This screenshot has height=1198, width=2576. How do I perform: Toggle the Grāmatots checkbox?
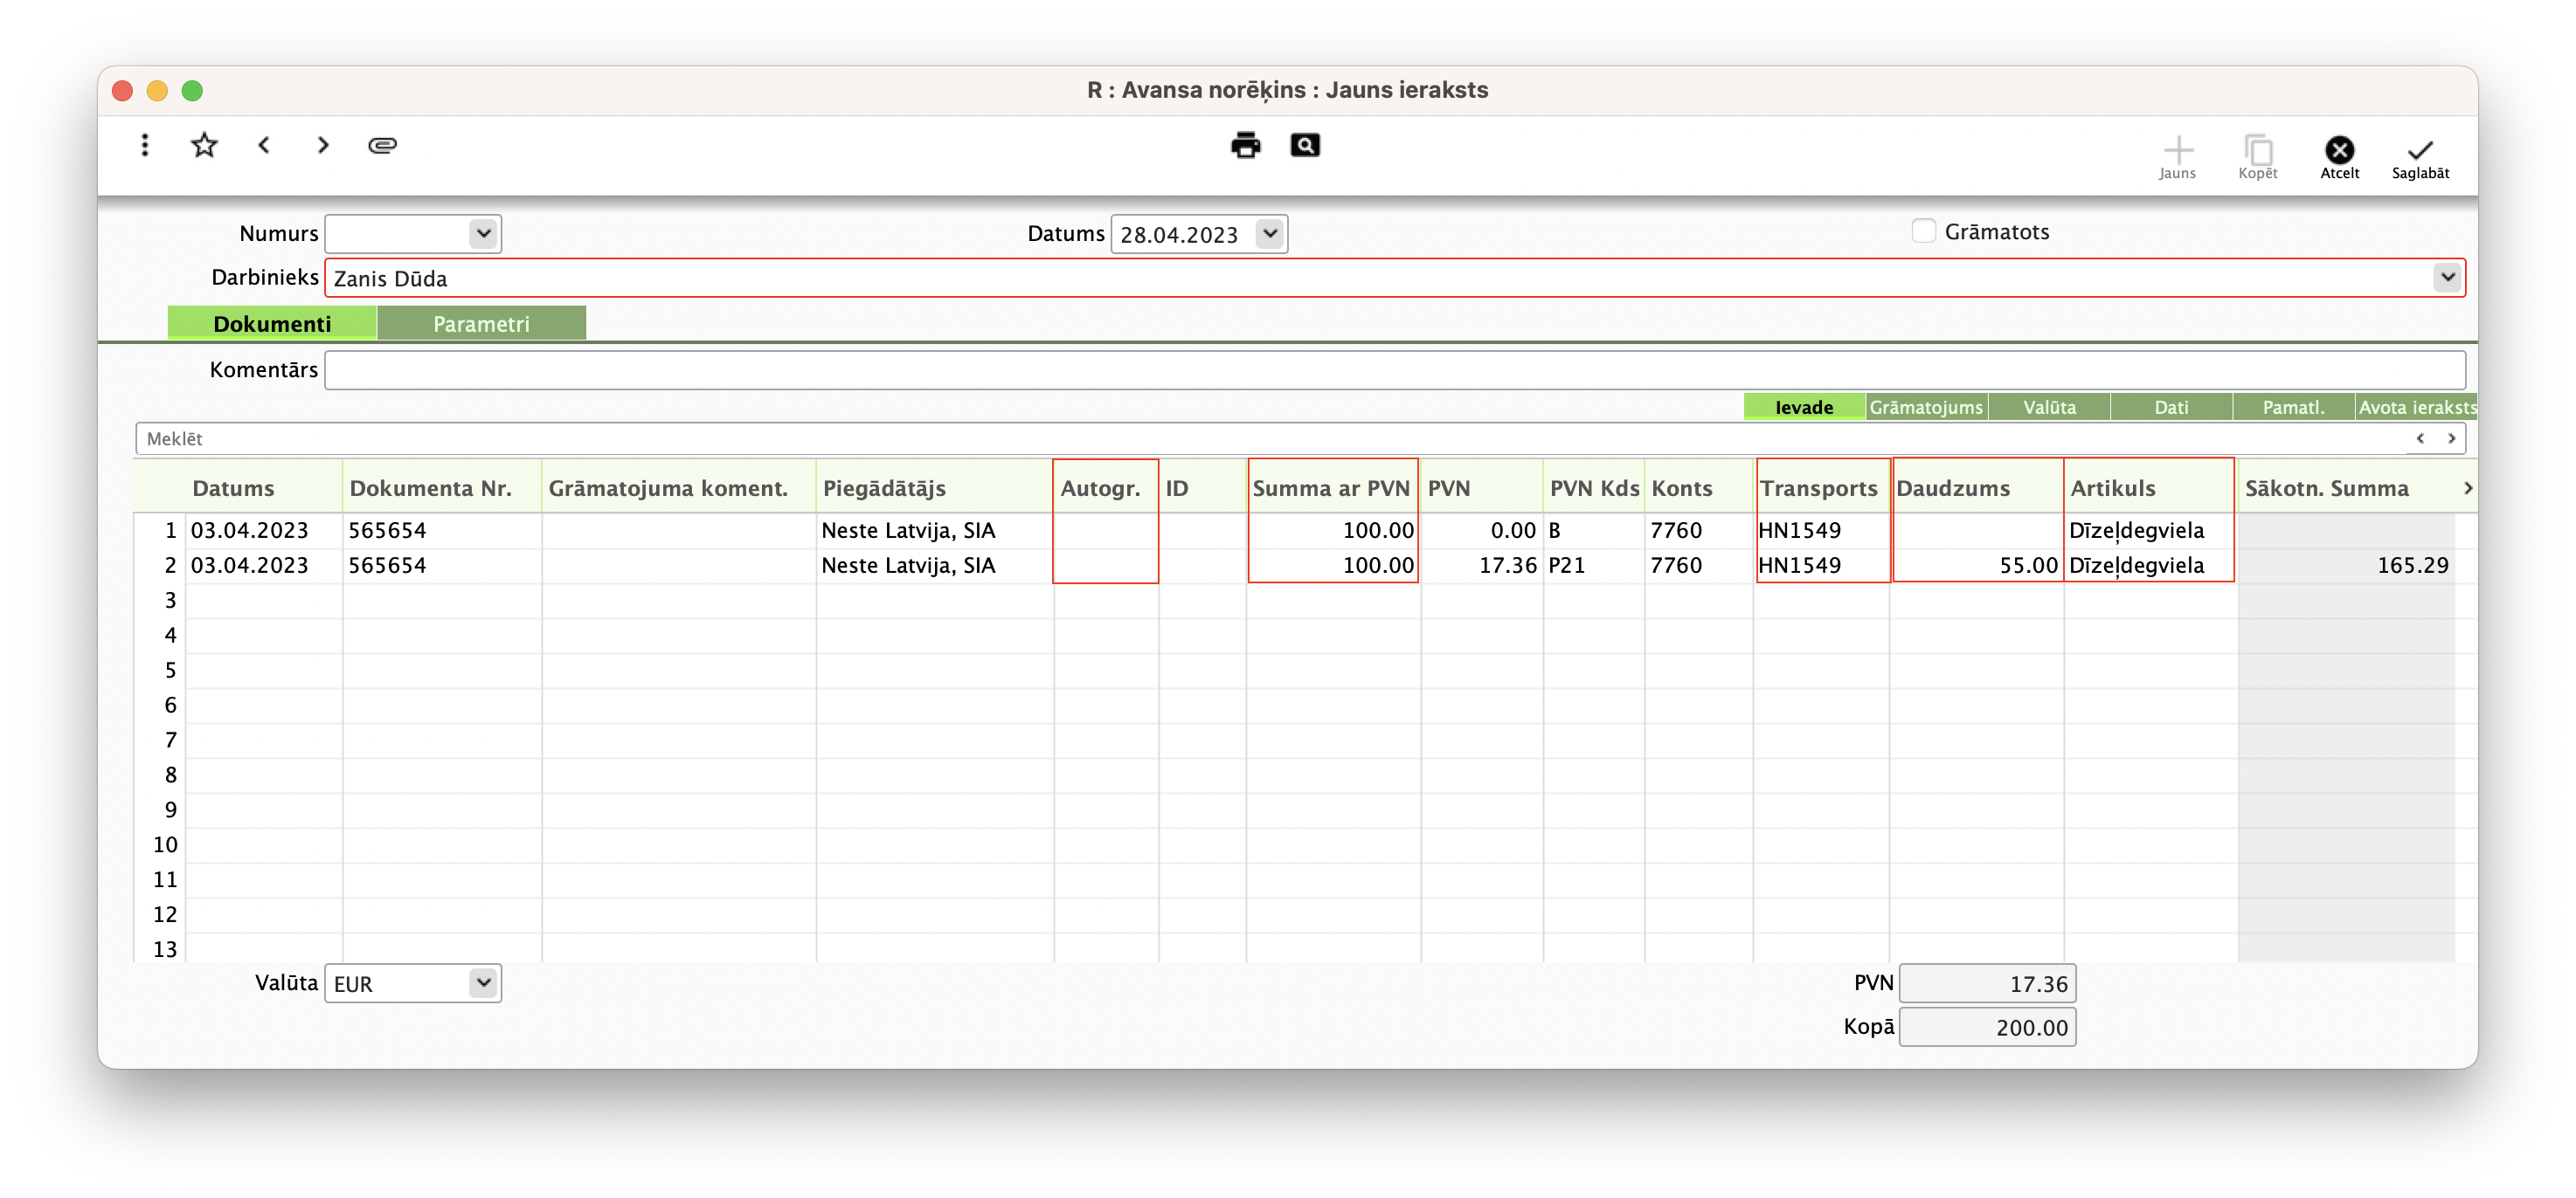tap(1923, 231)
